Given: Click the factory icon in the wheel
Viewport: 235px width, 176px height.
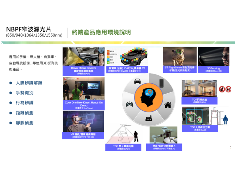Looking at the screenshot, I should (x=149, y=119).
